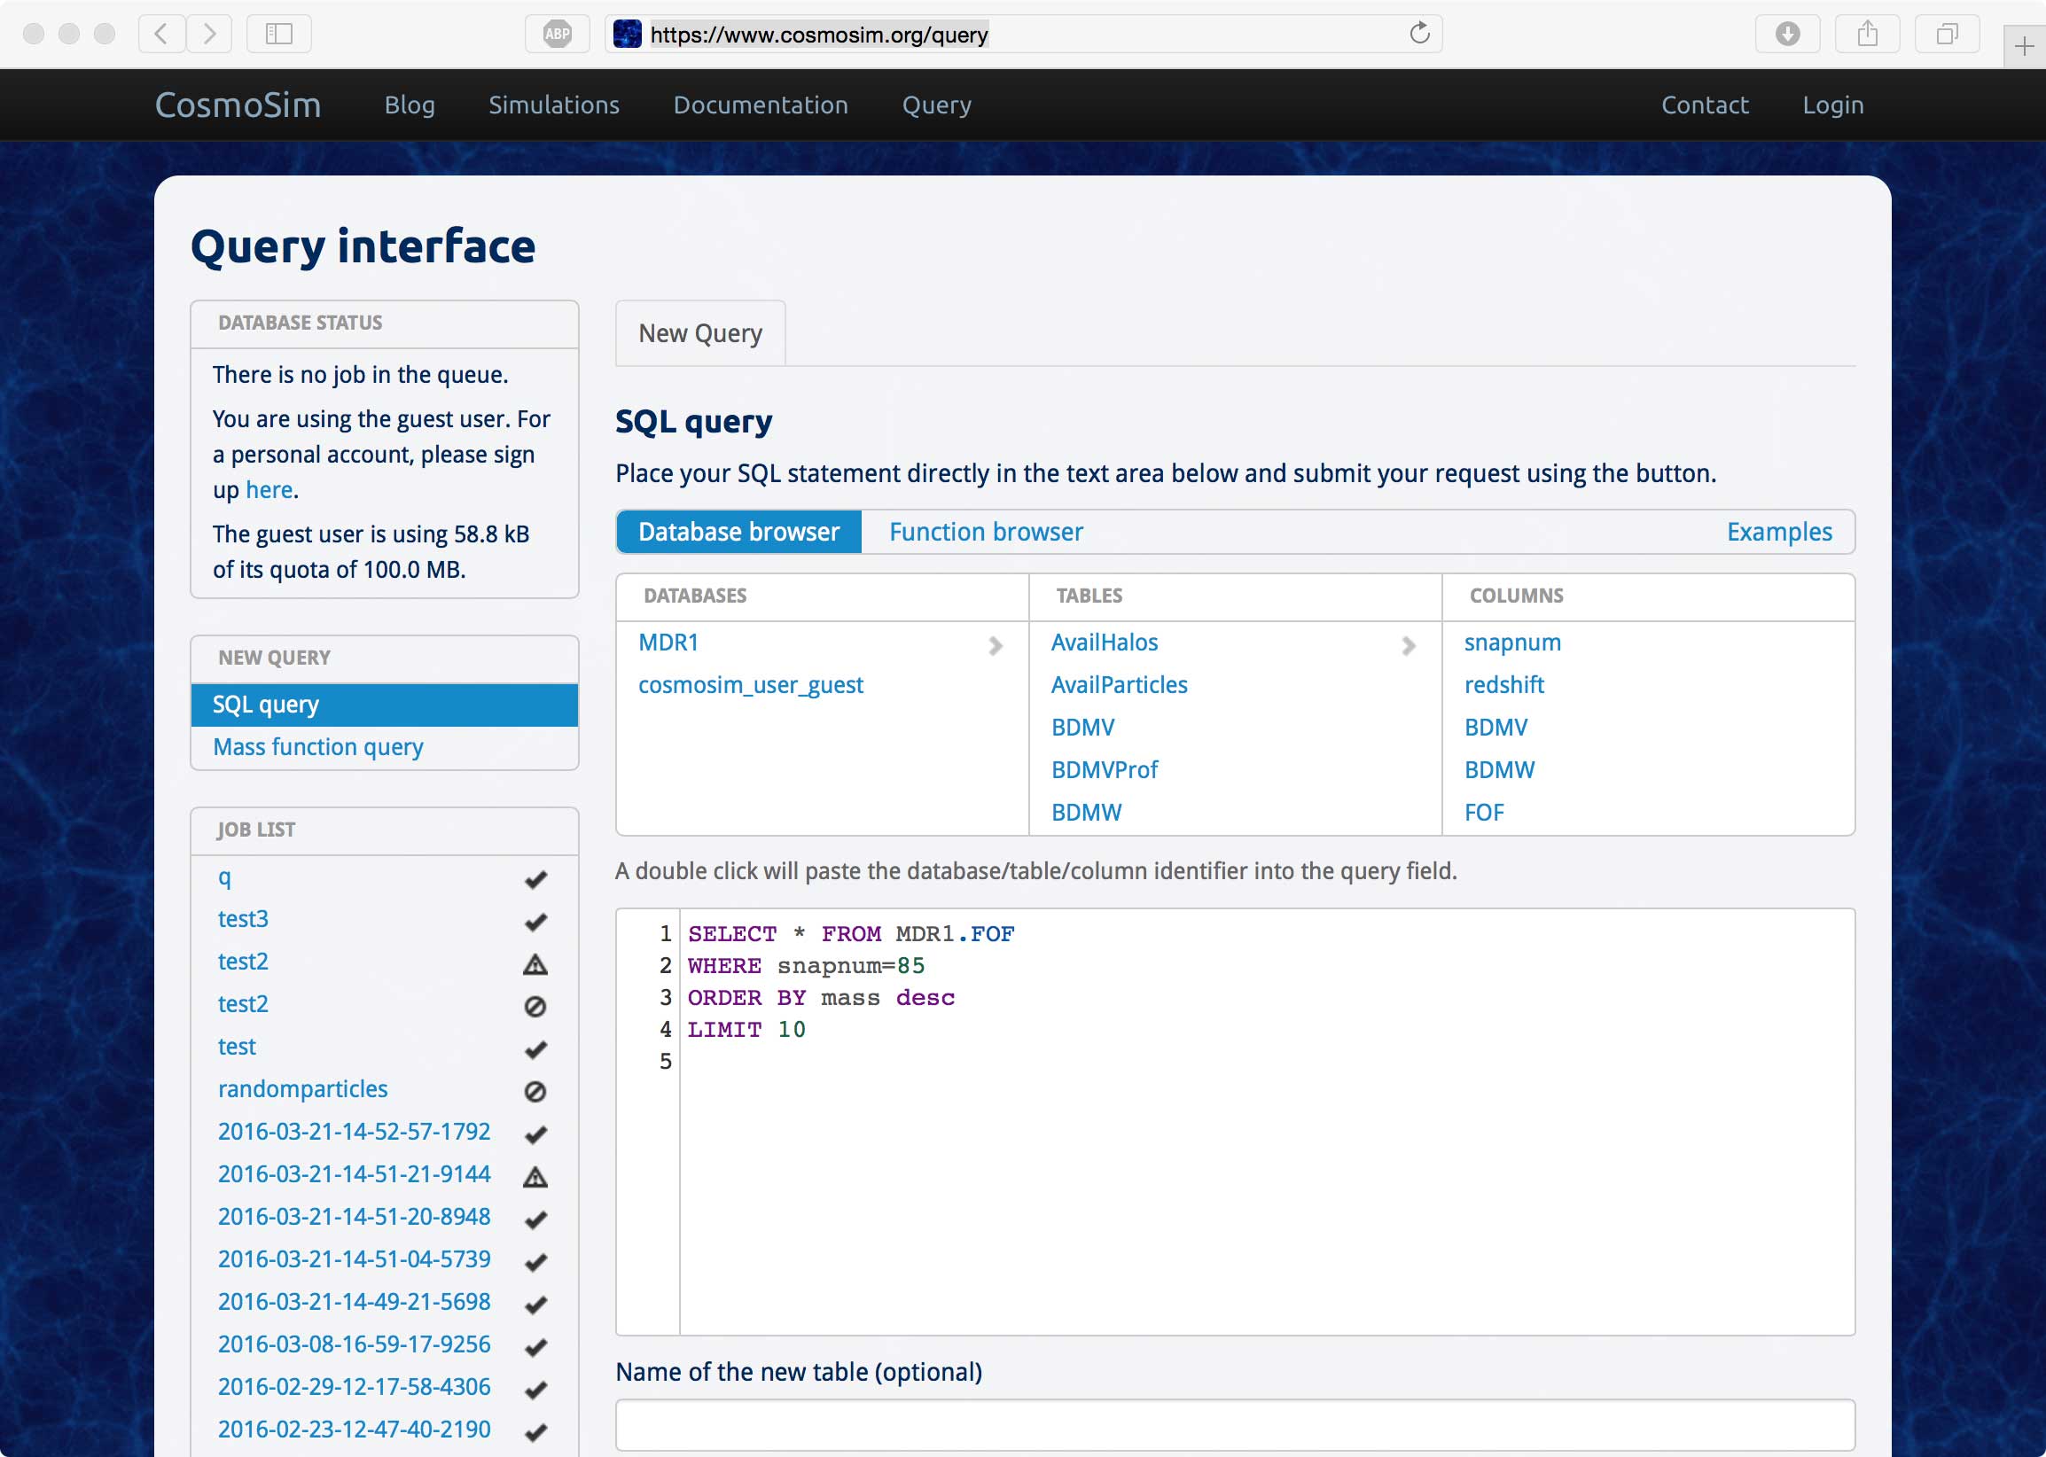2046x1457 pixels.
Task: Select cosmosim_user_guest database
Action: click(751, 685)
